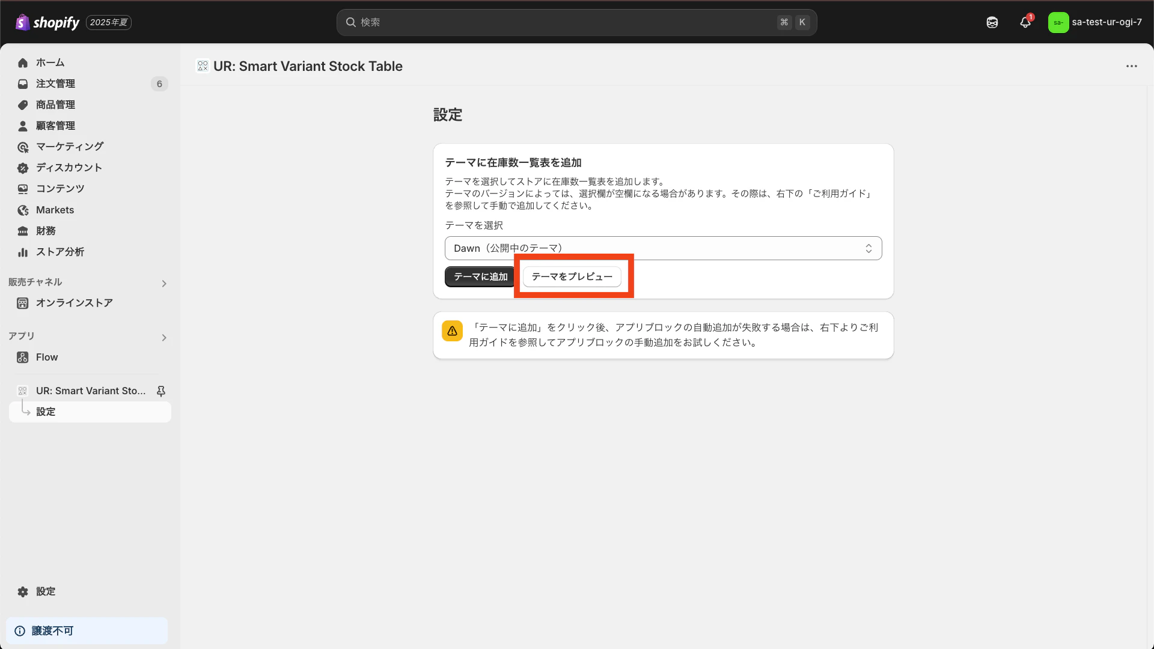Open the notifications bell
This screenshot has width=1154, height=649.
point(1025,22)
